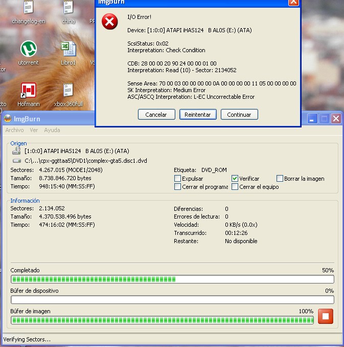Screen dimensions: 344x347
Task: Click the Continuar button
Action: point(239,115)
